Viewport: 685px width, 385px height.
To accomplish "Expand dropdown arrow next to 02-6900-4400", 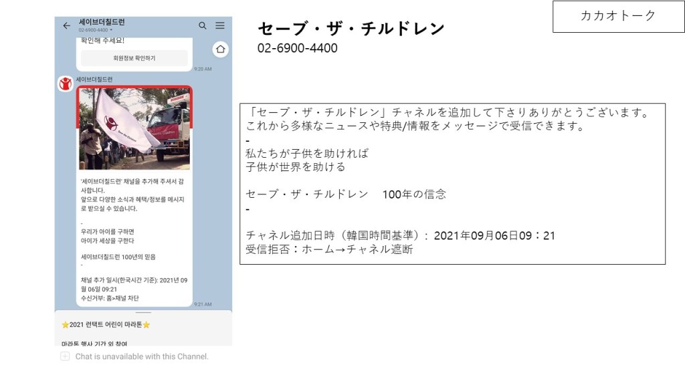I will (x=112, y=30).
